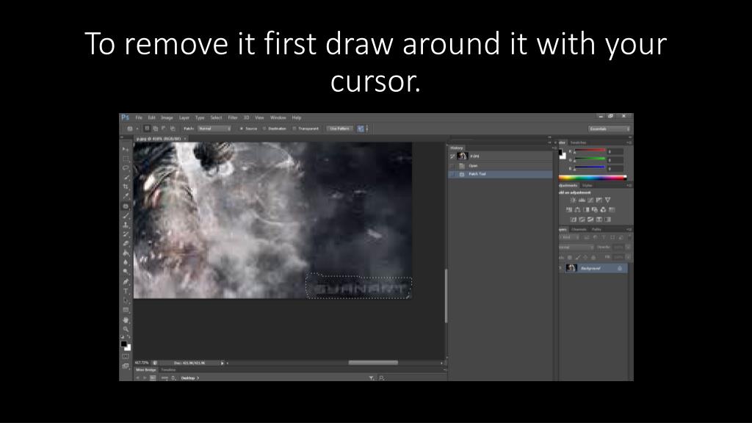Image resolution: width=752 pixels, height=423 pixels.
Task: Click the Color Balance adjustment icon
Action: pyautogui.click(x=577, y=209)
